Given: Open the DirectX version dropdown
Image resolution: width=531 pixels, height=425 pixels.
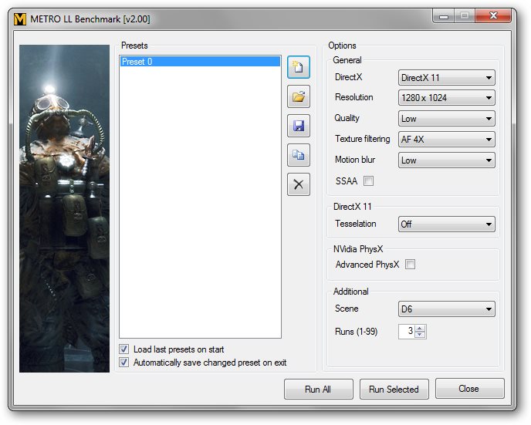Looking at the screenshot, I should pyautogui.click(x=447, y=77).
